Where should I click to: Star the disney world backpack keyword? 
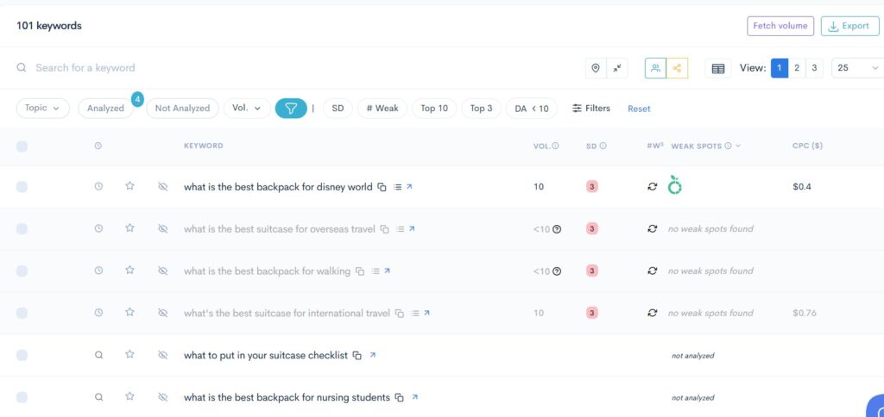pos(129,186)
